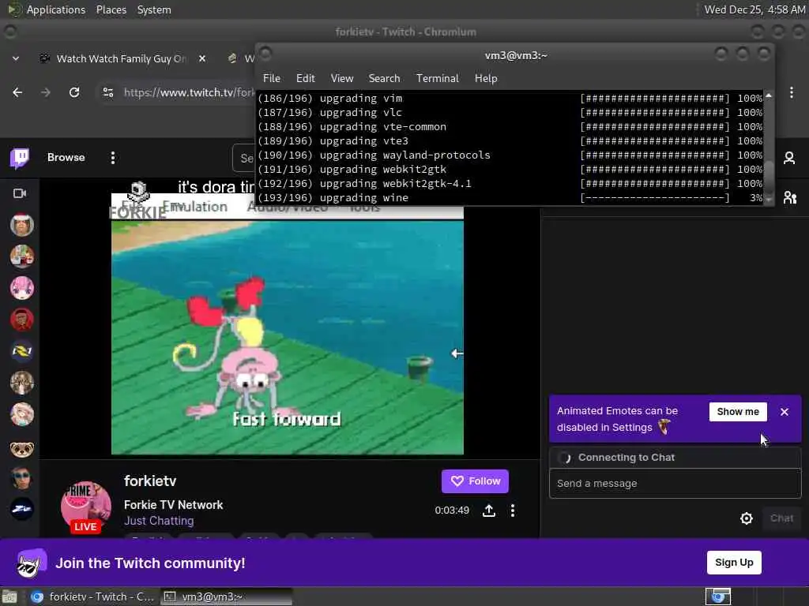Click the share upload icon under the stream

(488, 511)
